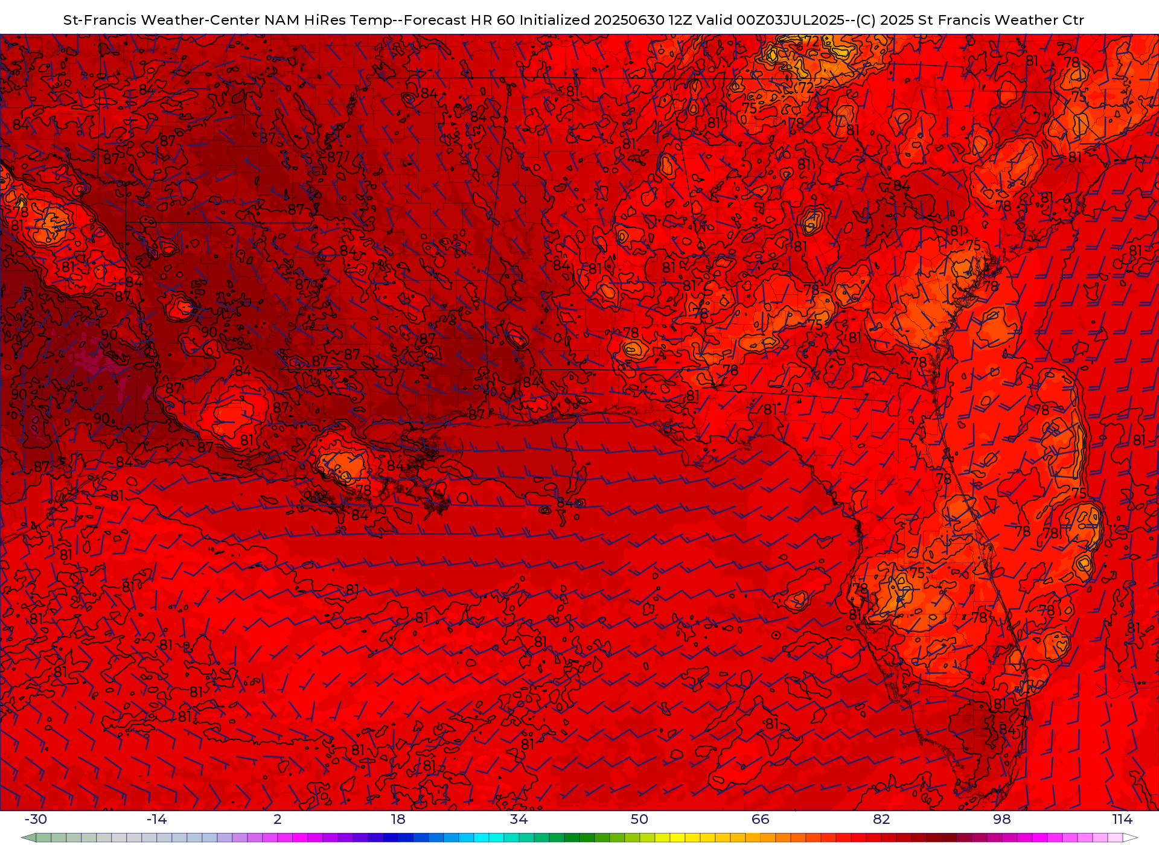
Task: Click the 66 label on the temperature scale
Action: click(x=761, y=819)
